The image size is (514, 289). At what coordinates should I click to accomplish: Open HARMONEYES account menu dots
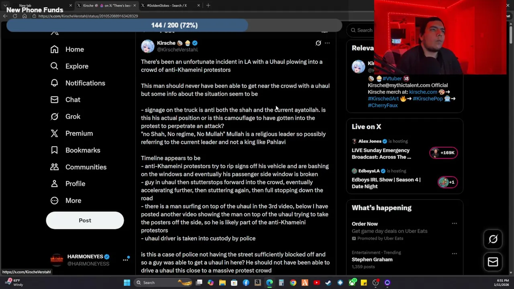(x=125, y=260)
